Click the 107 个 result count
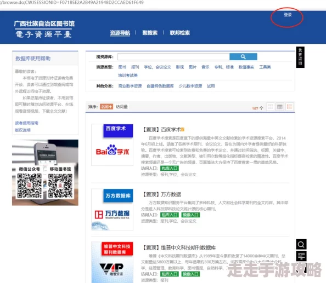 tap(257, 108)
